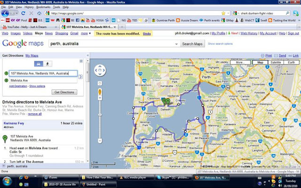Switch to iTunes in taskbar
The image size is (301, 188).
(60, 178)
